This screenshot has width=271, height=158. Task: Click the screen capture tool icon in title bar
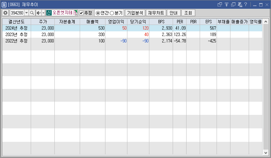coord(240,4)
